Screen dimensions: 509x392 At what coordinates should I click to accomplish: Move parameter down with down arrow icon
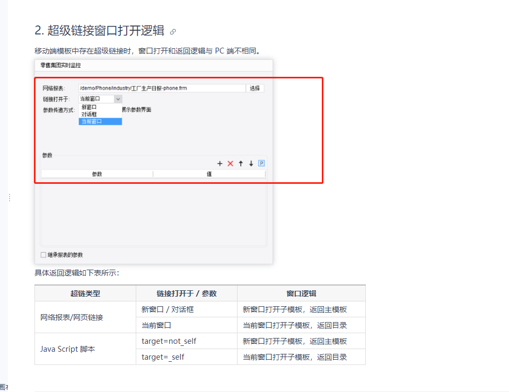click(251, 163)
